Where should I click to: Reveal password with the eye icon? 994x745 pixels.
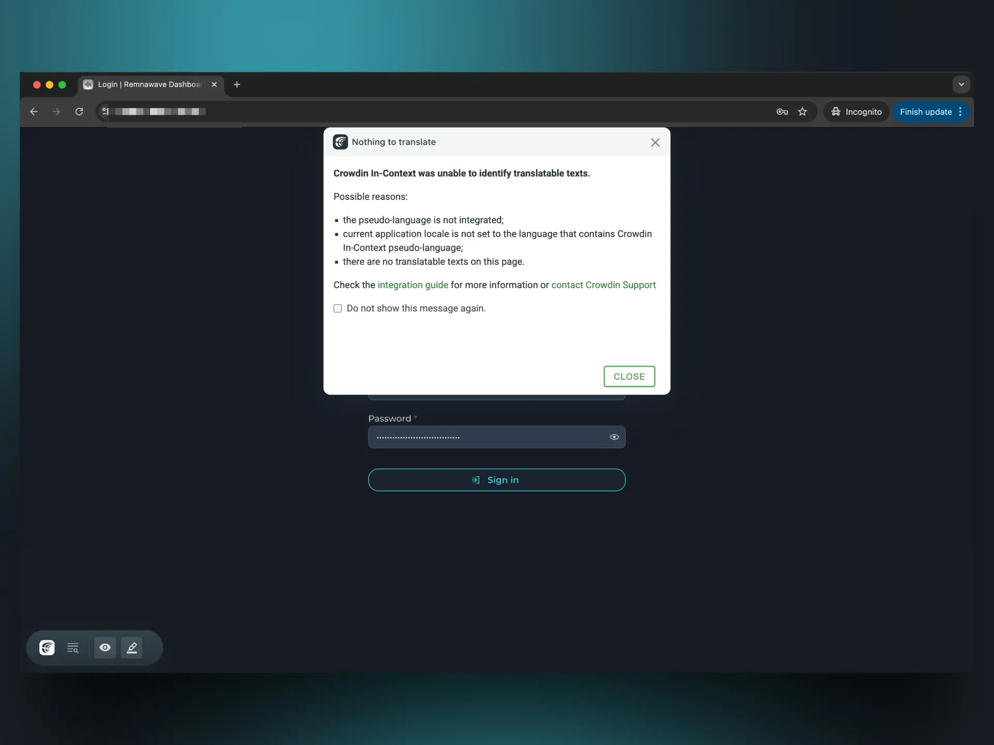click(x=614, y=437)
